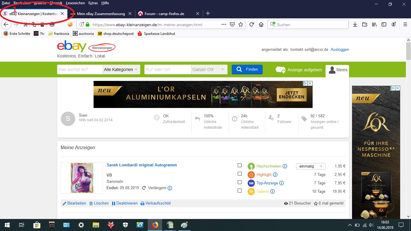The height and width of the screenshot is (231, 411).
Task: Reload the current page
Action: (252, 24)
